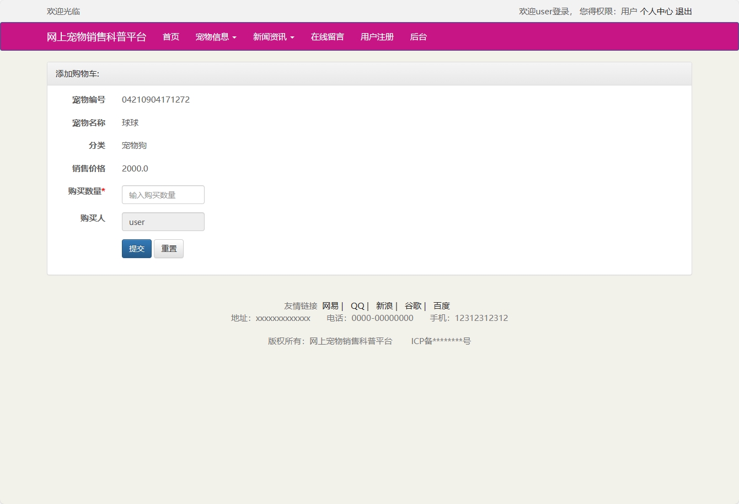739x504 pixels.
Task: Open 个人中心 in the top bar
Action: (x=656, y=12)
